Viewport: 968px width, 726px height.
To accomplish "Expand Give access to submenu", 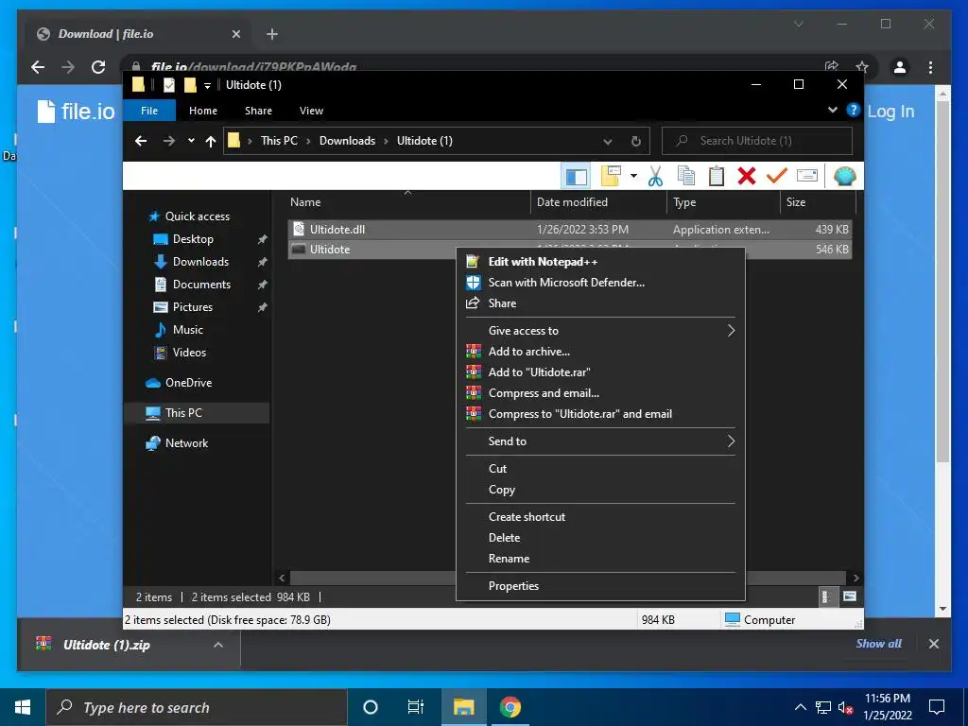I will (x=600, y=331).
